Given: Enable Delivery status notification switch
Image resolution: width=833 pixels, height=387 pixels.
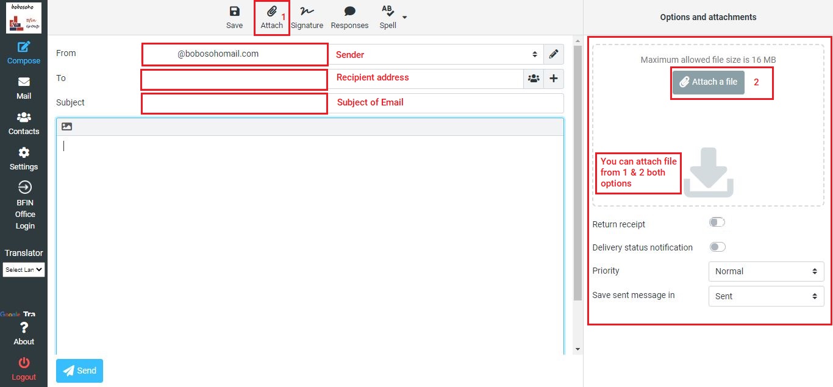Looking at the screenshot, I should click(x=717, y=247).
